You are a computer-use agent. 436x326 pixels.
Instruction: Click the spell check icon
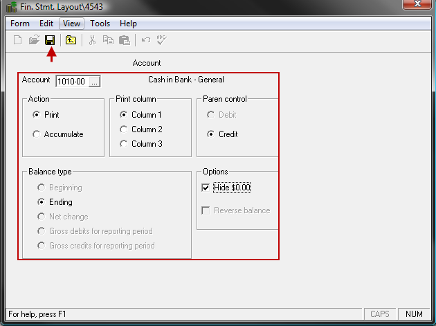[x=162, y=40]
